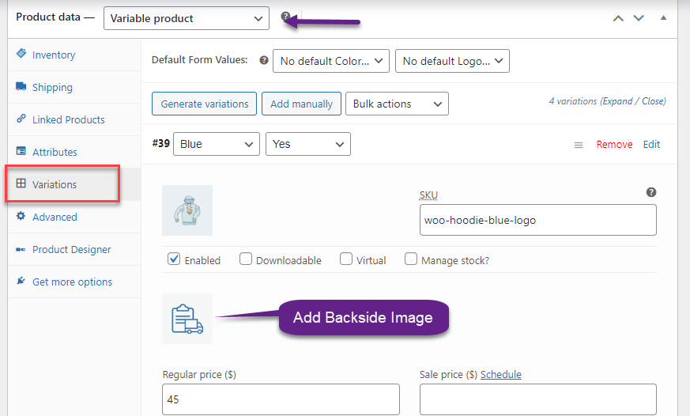The height and width of the screenshot is (416, 690).
Task: Click the red Remove link for variation
Action: (x=614, y=145)
